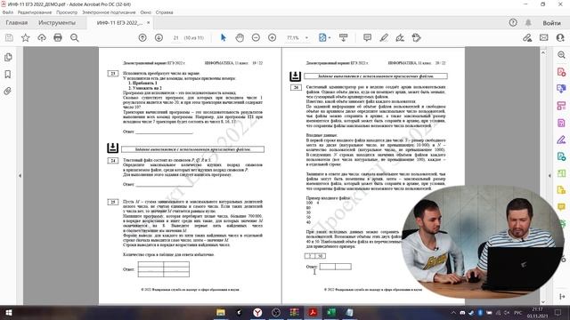570x320 pixels.
Task: Click the page number input field
Action: pos(175,37)
